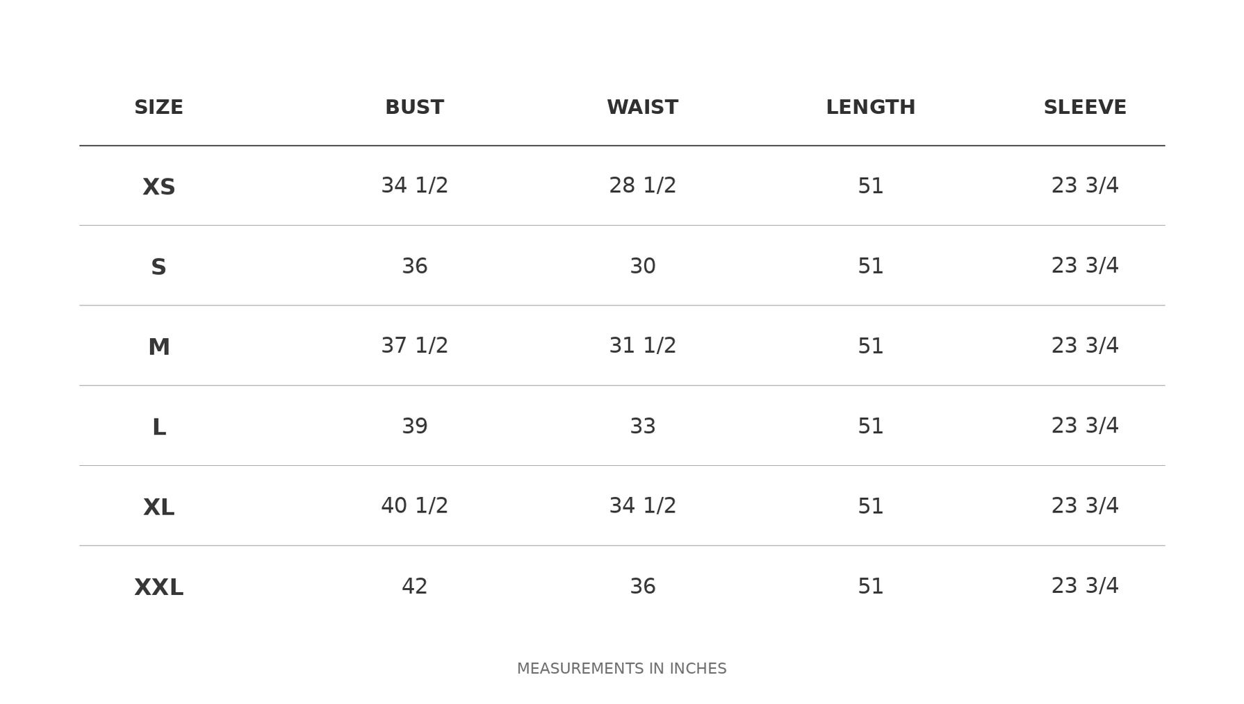Select the S size row label
1244x704 pixels.
(158, 267)
